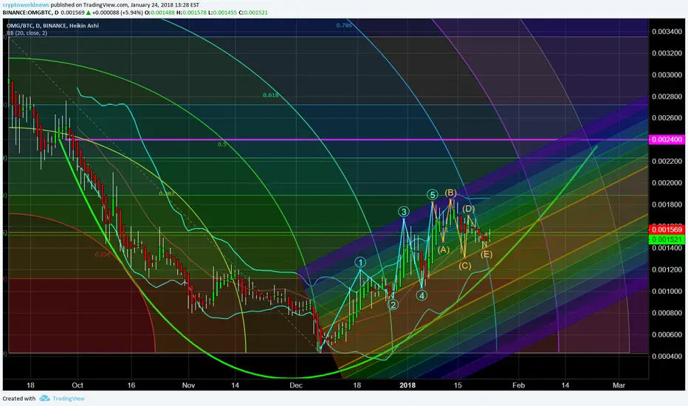This screenshot has height=406, width=688.
Task: Select the (D) corrective wave label
Action: [468, 209]
